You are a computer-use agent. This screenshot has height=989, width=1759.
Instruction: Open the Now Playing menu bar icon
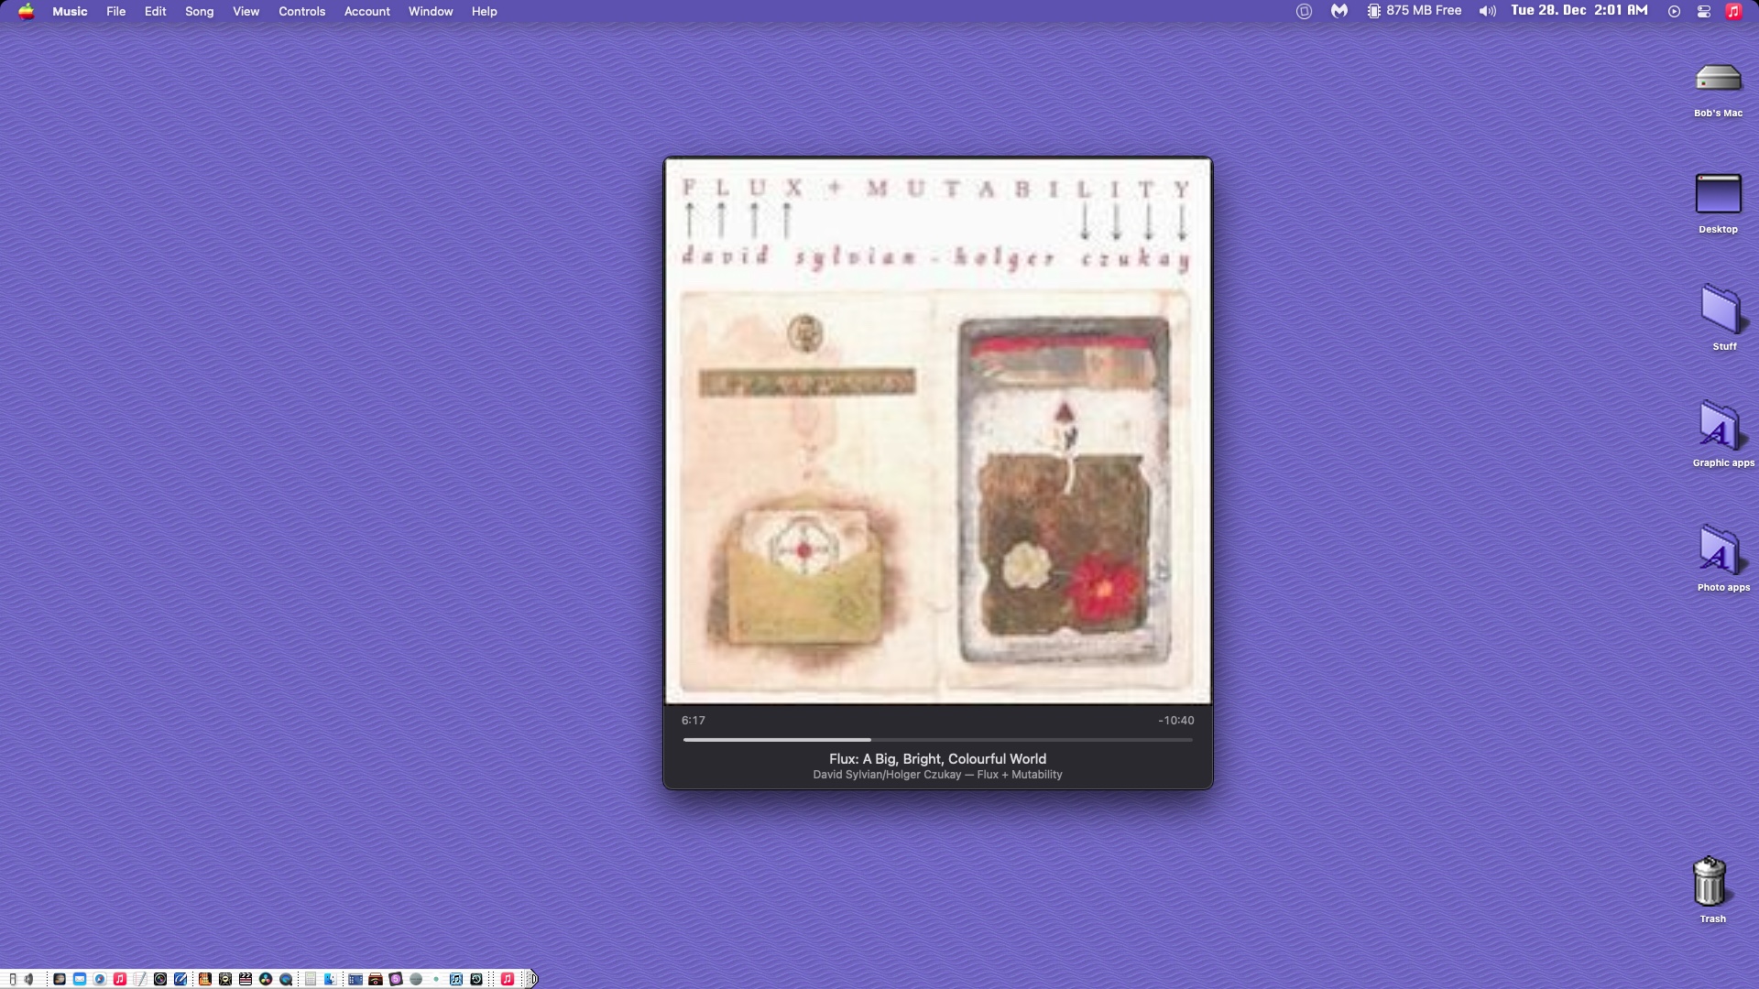[1674, 11]
